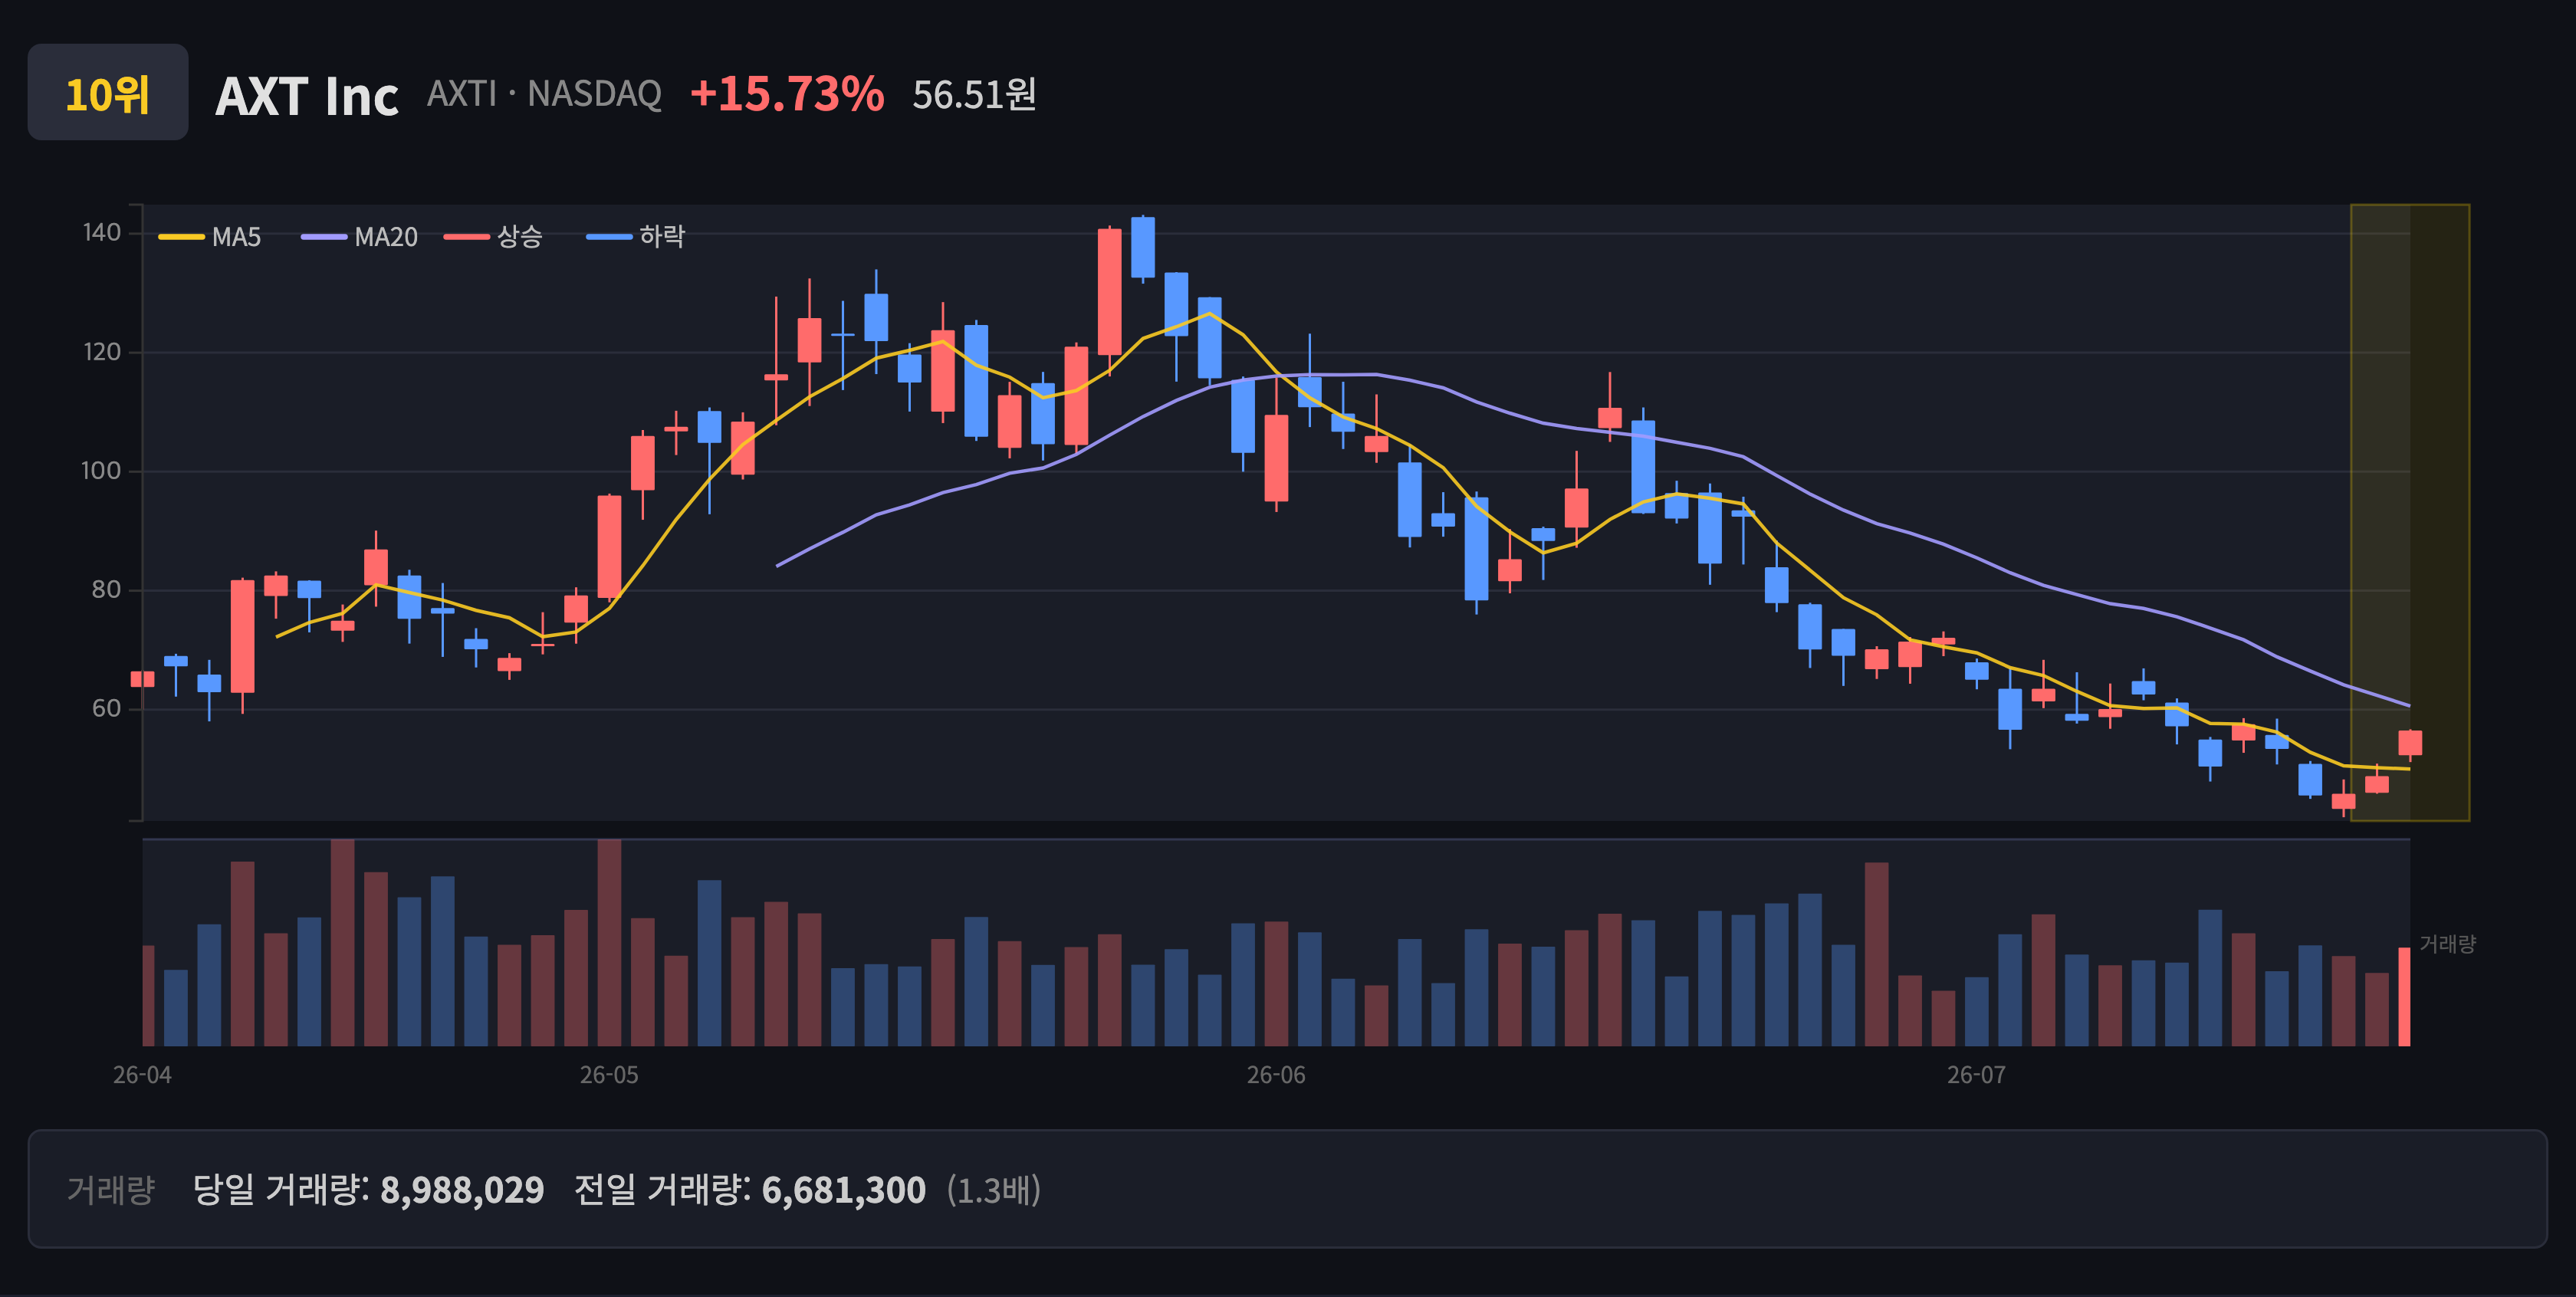This screenshot has width=2576, height=1297.
Task: Click the latest bright red volume bar
Action: click(x=2405, y=996)
